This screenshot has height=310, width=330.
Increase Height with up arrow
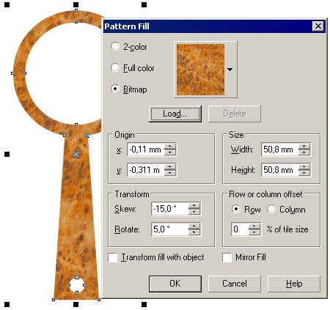pyautogui.click(x=304, y=167)
